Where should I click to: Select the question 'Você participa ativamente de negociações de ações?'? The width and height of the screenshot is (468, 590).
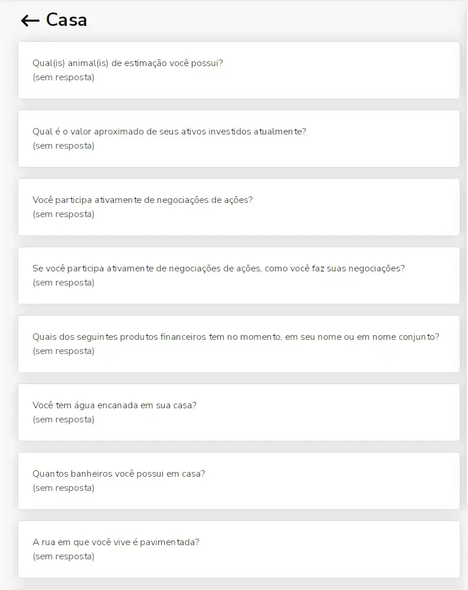tap(238, 207)
